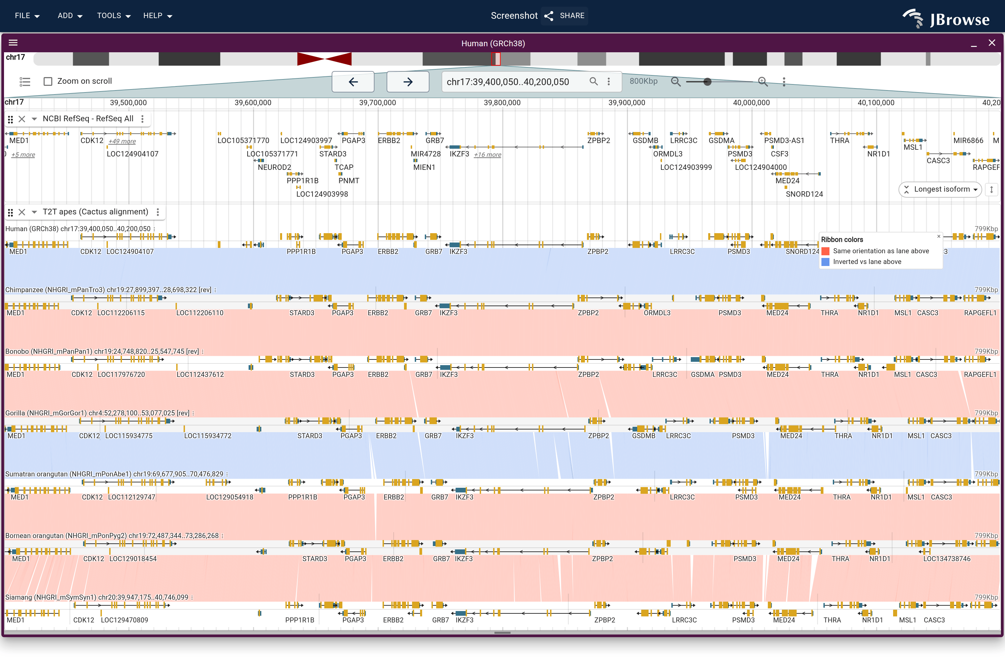Screen dimensions: 1005x670
Task: Close the NCBI RefSeq track
Action: pyautogui.click(x=22, y=119)
